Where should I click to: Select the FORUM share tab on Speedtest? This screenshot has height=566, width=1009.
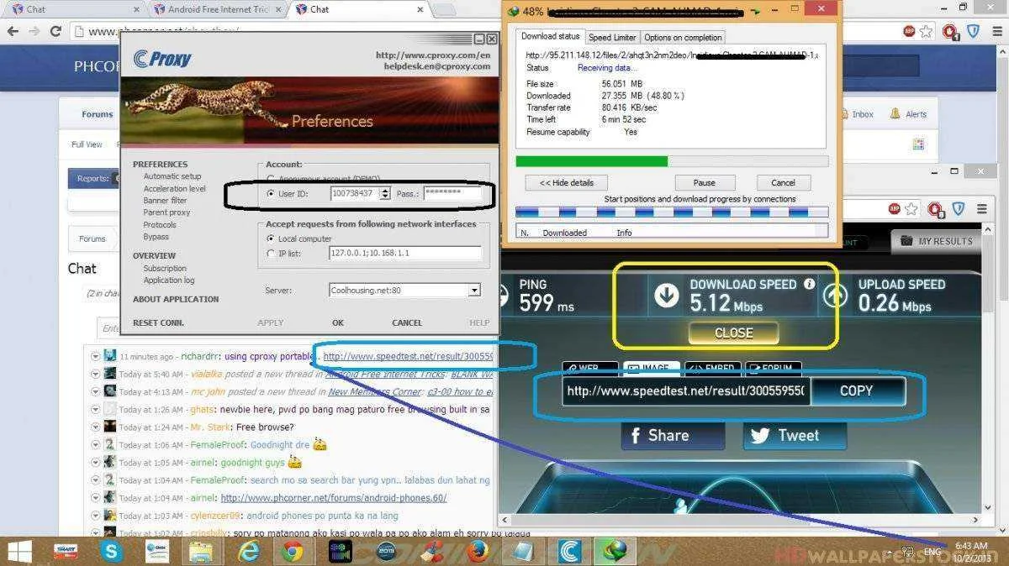(773, 369)
